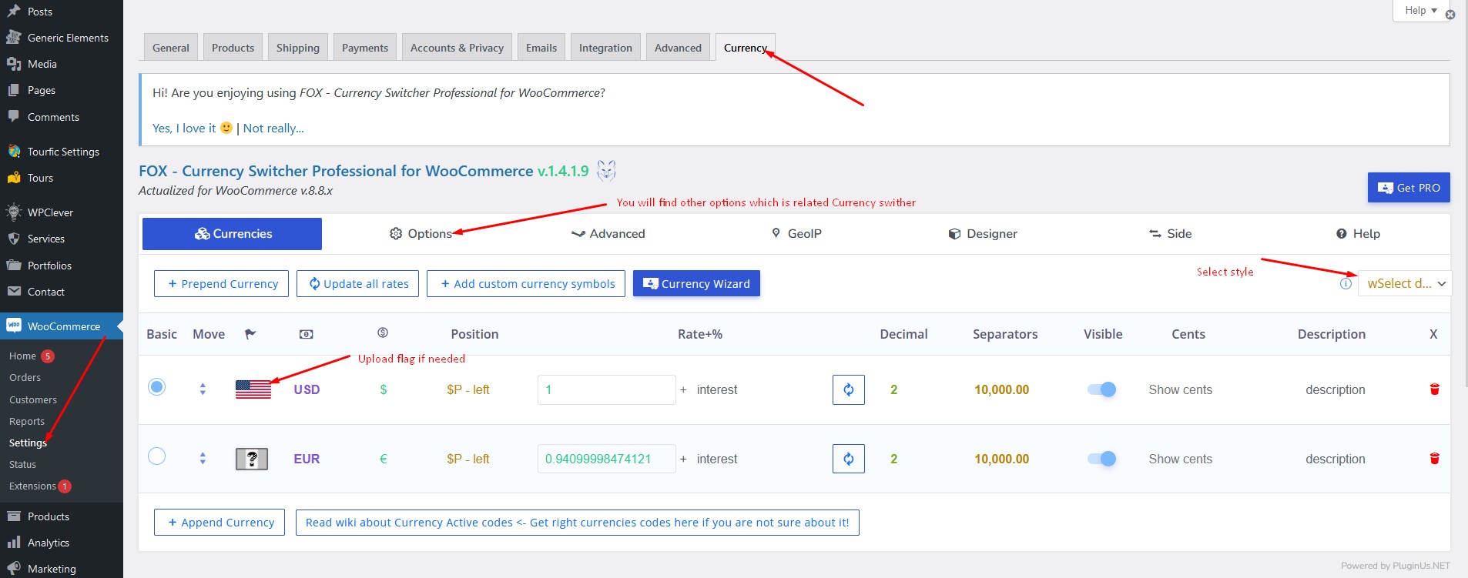Click the 'Not really...' link
This screenshot has width=1468, height=578.
tap(273, 128)
